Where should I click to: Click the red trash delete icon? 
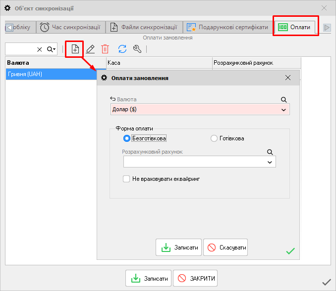click(x=105, y=49)
